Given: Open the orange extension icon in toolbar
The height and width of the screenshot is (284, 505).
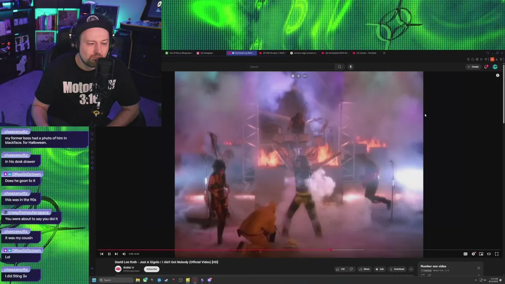Looking at the screenshot, I should click(x=492, y=59).
